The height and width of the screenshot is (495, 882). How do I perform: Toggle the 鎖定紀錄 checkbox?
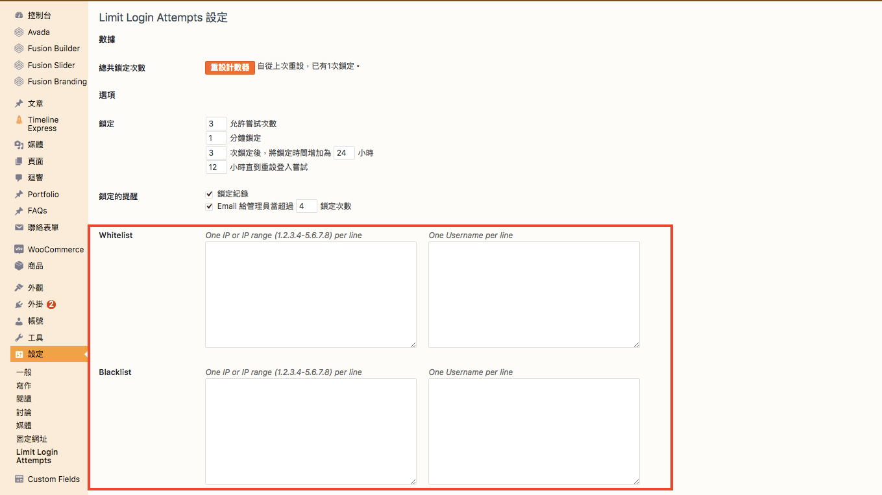(x=209, y=193)
